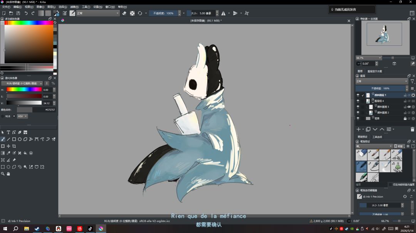
Task: Select the Text tool in toolbox
Action: pos(8,132)
